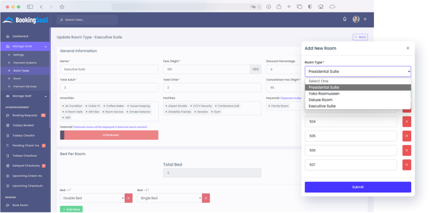This screenshot has height=213, width=429.
Task: Click the green Add More button
Action: coord(71,209)
